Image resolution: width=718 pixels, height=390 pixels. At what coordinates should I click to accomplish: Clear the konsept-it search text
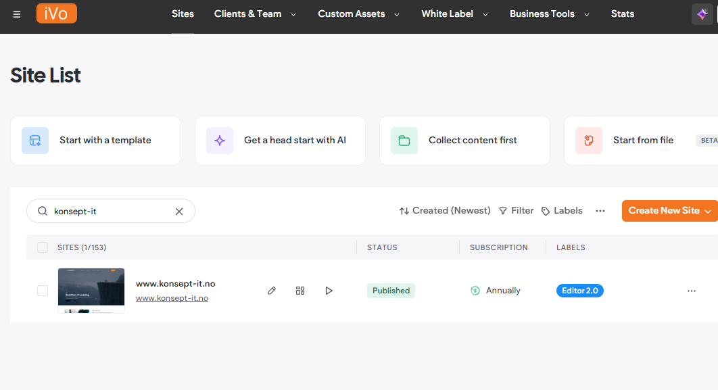pyautogui.click(x=179, y=212)
